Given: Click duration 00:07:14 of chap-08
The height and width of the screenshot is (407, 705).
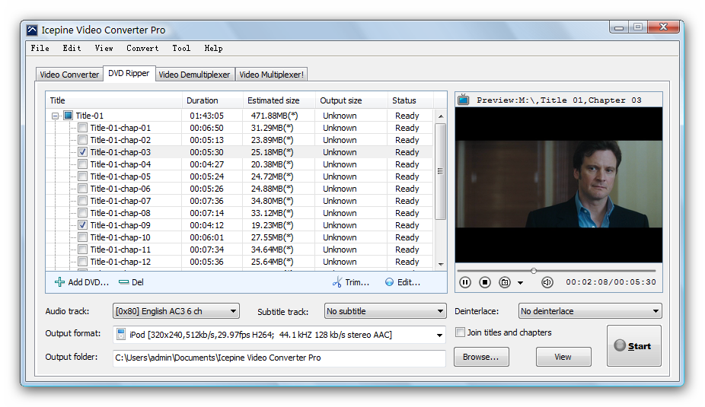Looking at the screenshot, I should (x=206, y=213).
